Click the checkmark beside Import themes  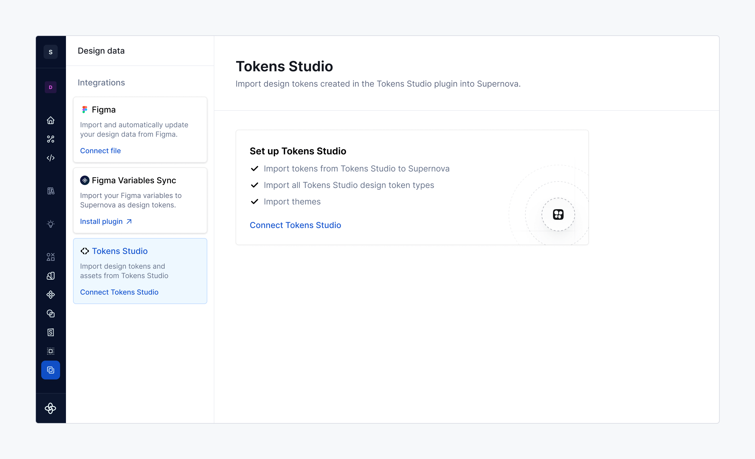point(254,202)
